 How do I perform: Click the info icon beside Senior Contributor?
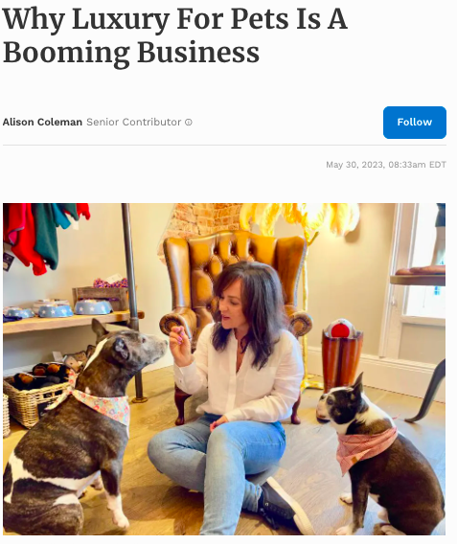click(x=189, y=123)
